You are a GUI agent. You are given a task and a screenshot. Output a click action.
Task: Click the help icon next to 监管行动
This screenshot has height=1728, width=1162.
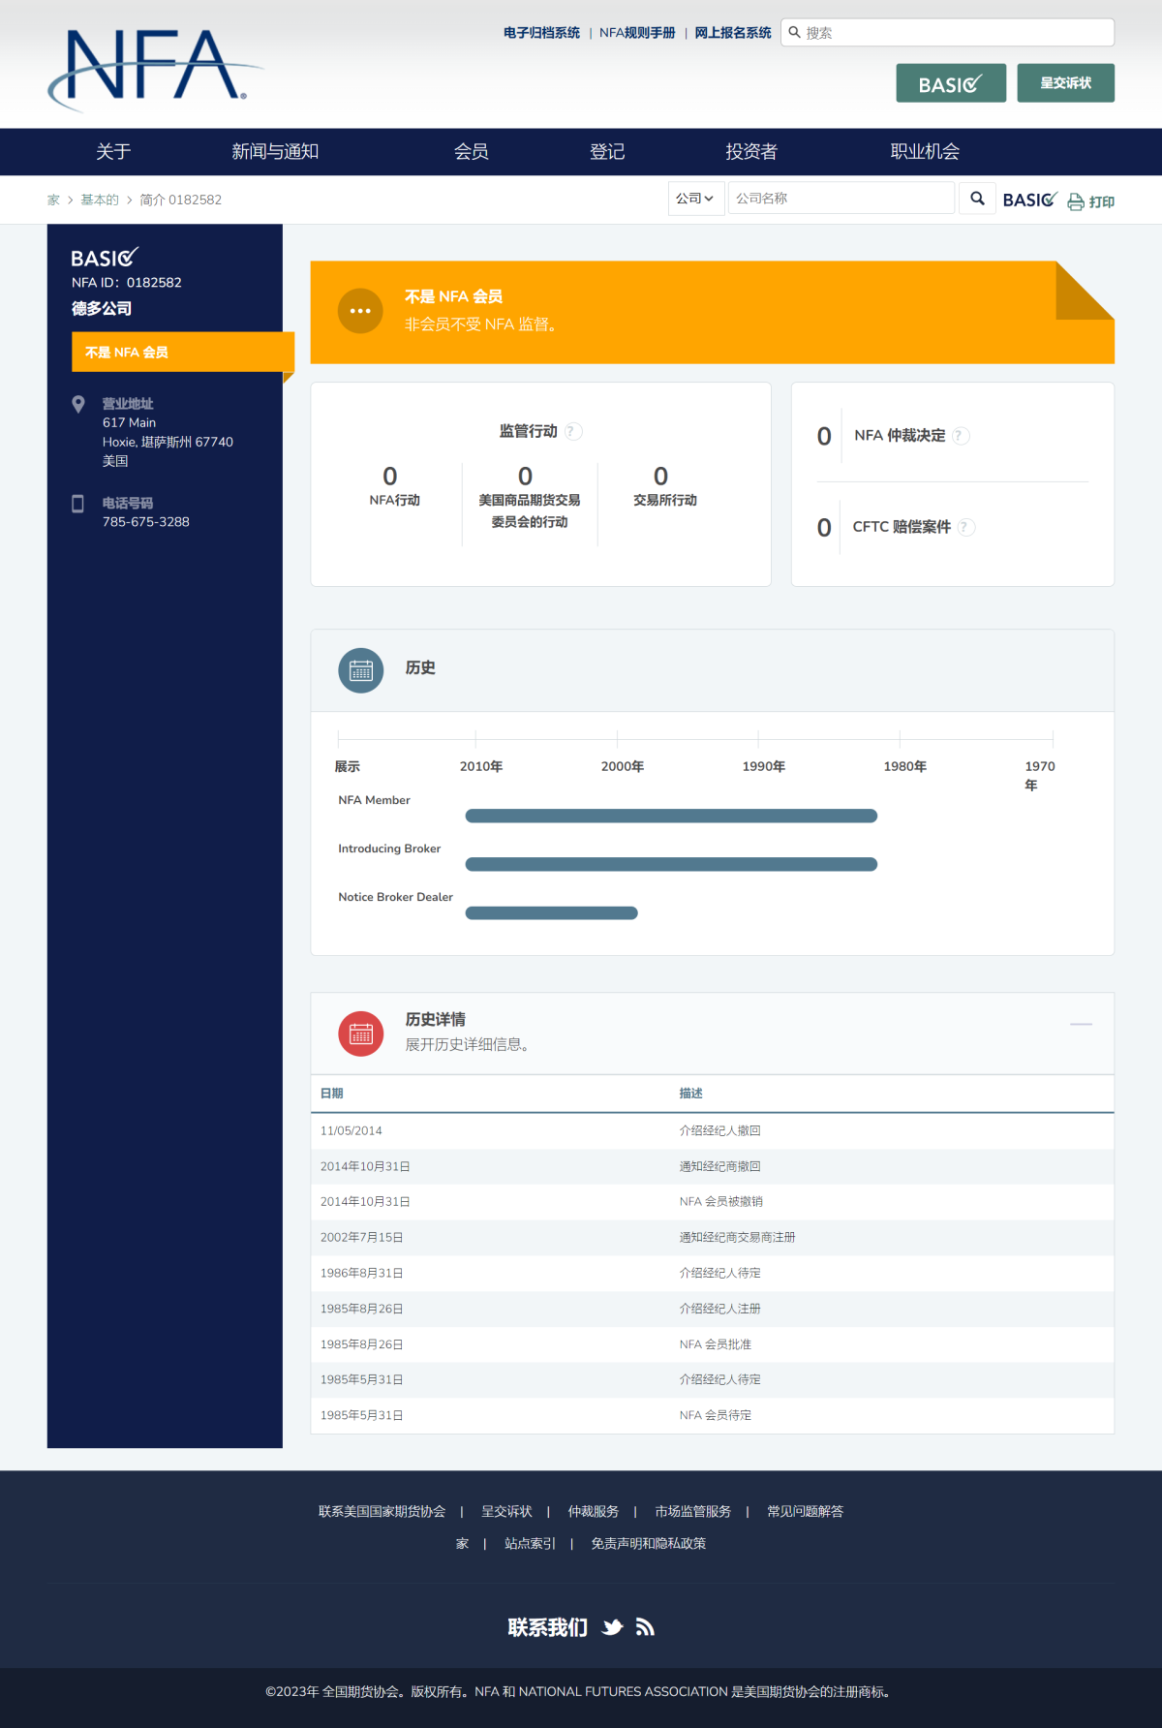(573, 432)
